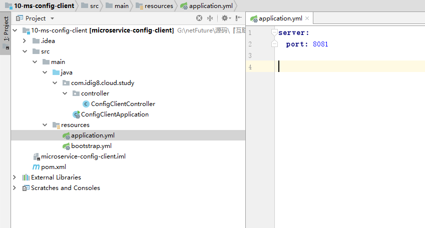Click the Scroll from Source target icon

[x=199, y=18]
